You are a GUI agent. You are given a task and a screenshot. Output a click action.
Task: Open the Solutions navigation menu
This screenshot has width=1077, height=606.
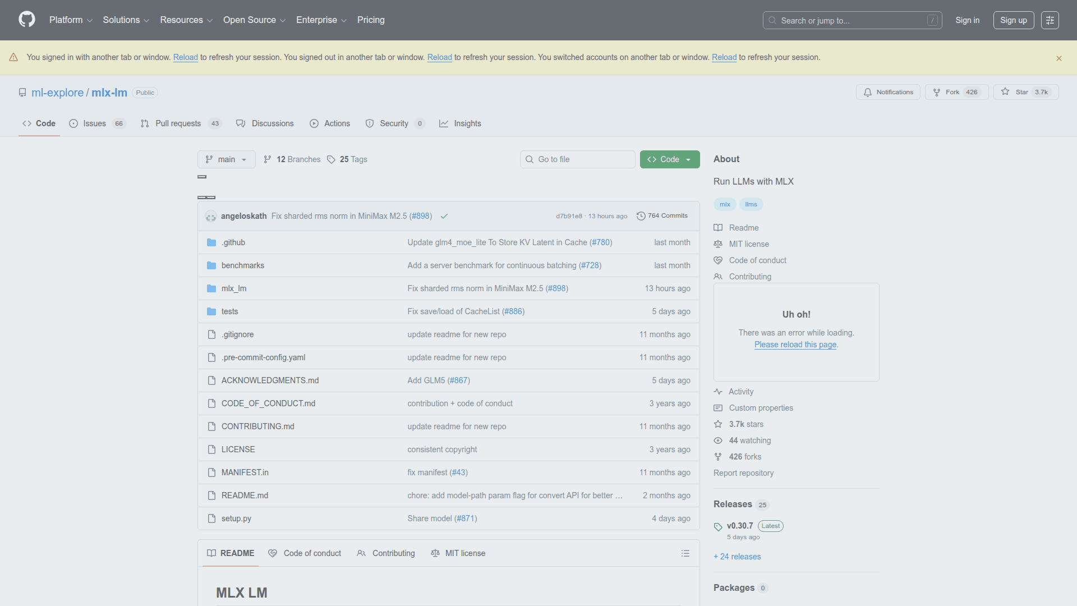[126, 20]
